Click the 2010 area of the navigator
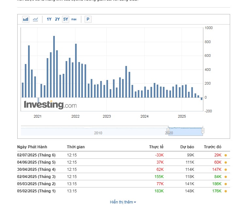 [x=98, y=133]
